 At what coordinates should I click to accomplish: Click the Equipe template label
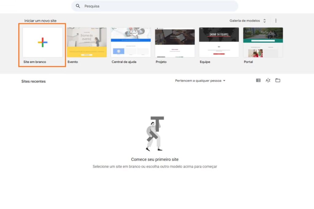[x=205, y=62]
